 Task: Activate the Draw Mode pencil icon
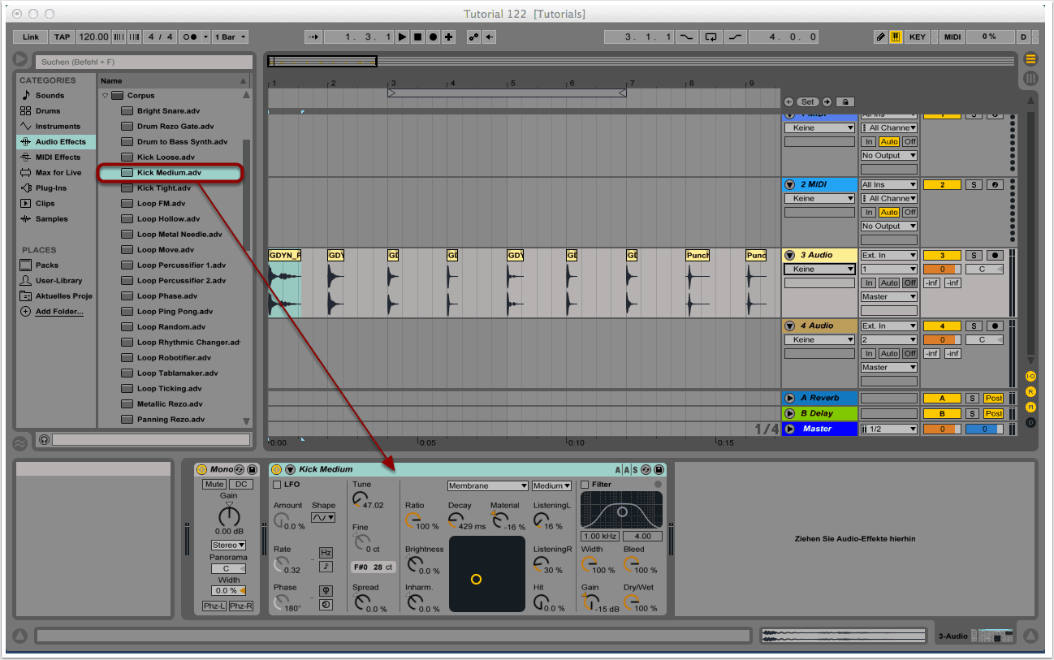881,37
